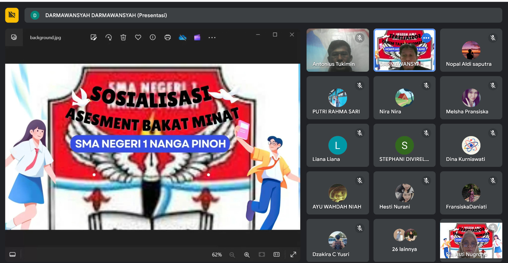
Task: Rotate the image using the rotate icon
Action: coord(109,37)
